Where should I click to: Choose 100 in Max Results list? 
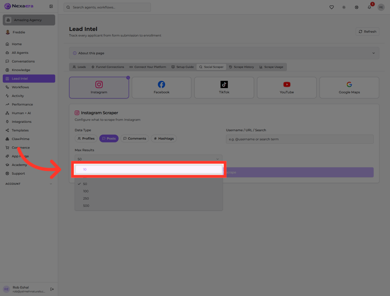[x=149, y=191]
